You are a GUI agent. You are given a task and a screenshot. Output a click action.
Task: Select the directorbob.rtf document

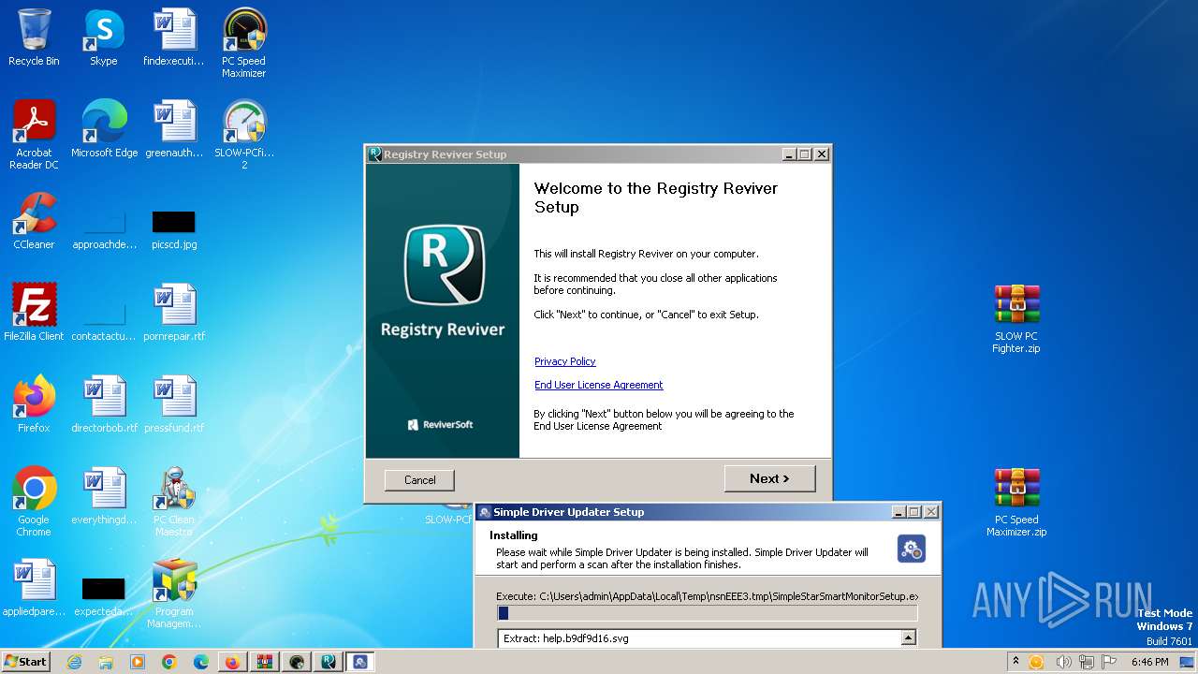click(x=104, y=405)
